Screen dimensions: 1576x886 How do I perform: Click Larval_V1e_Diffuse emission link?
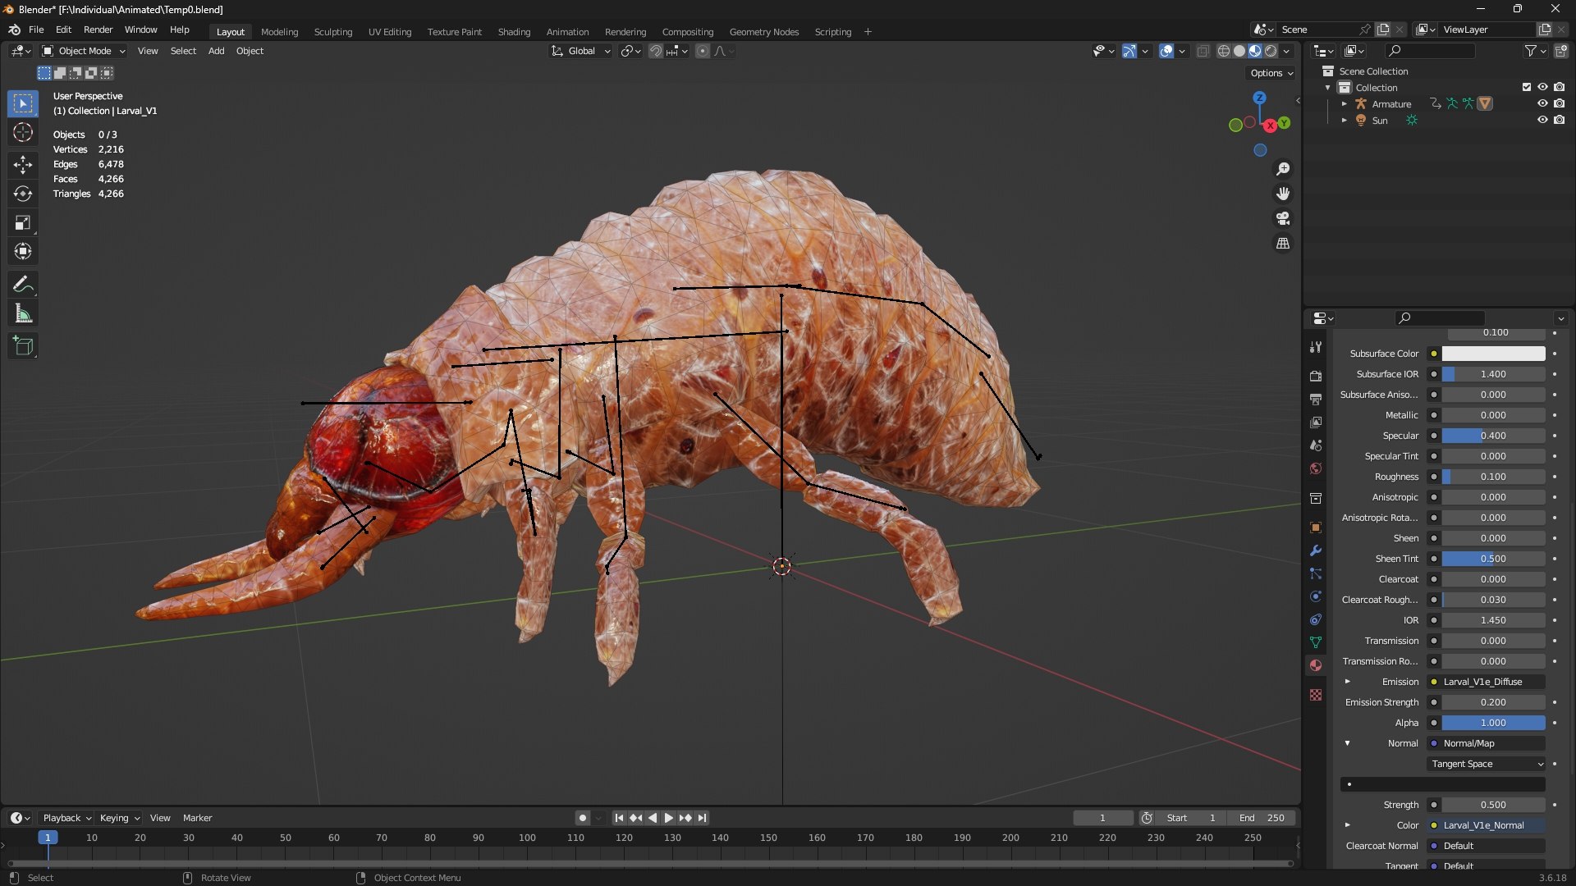pos(1487,682)
